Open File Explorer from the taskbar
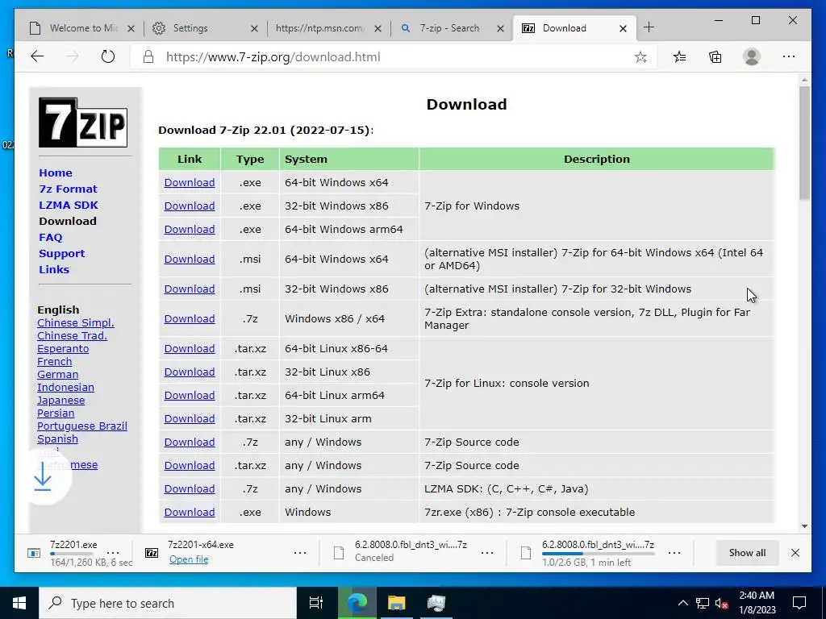 pos(396,603)
